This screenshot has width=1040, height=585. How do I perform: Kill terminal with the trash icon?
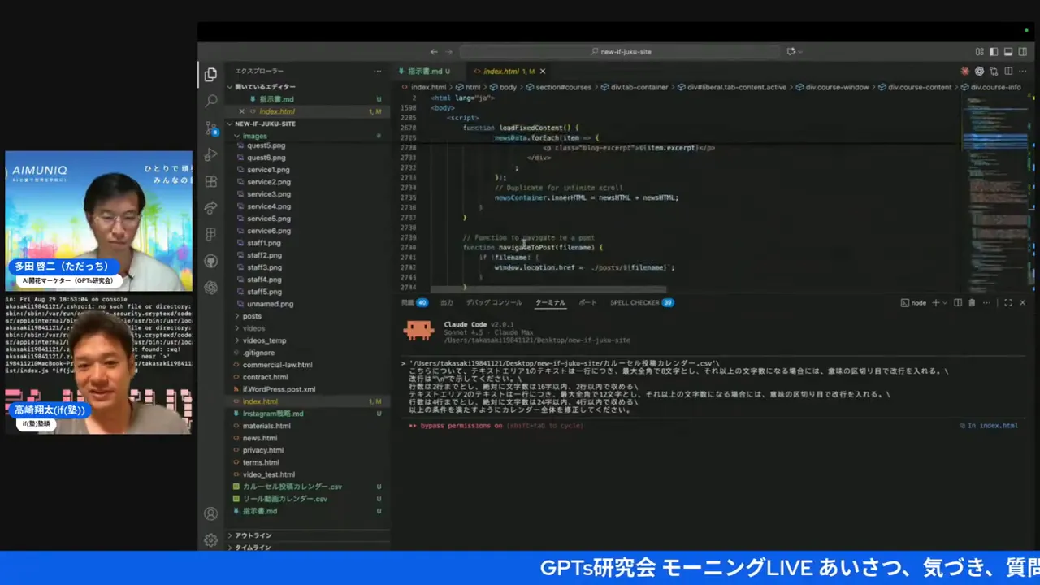click(972, 303)
